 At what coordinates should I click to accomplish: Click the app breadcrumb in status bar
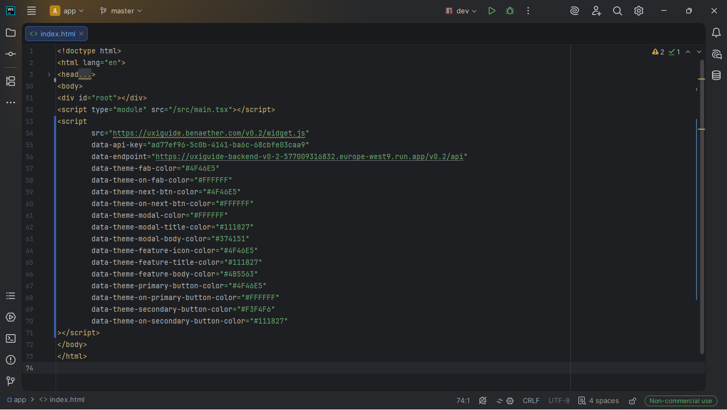pos(17,400)
